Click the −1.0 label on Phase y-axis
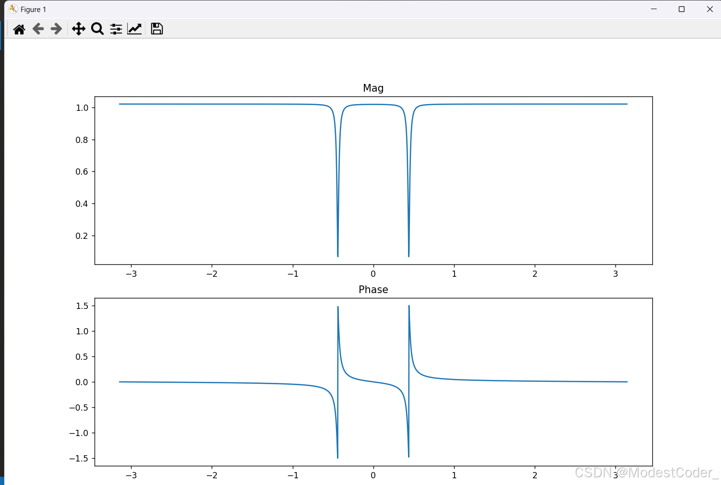The width and height of the screenshot is (721, 485). point(79,433)
